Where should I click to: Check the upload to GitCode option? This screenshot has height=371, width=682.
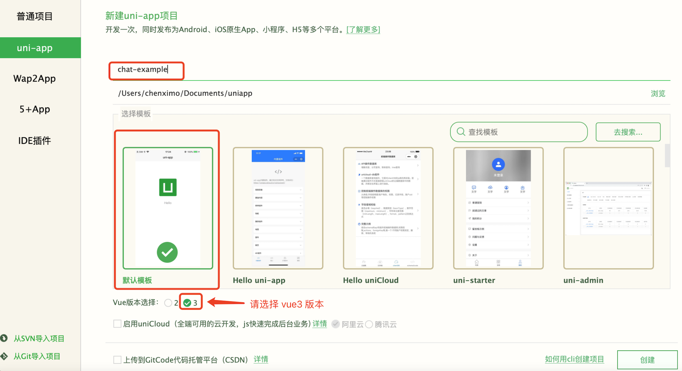[117, 360]
